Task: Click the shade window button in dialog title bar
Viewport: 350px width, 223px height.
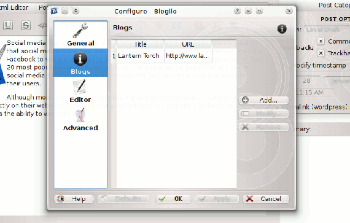Action: pyautogui.click(x=76, y=10)
